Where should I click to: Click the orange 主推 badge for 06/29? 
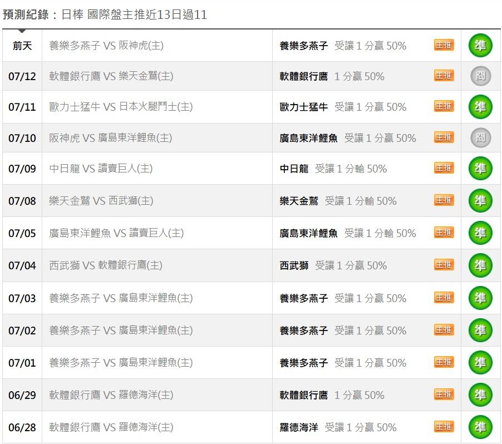pyautogui.click(x=444, y=394)
